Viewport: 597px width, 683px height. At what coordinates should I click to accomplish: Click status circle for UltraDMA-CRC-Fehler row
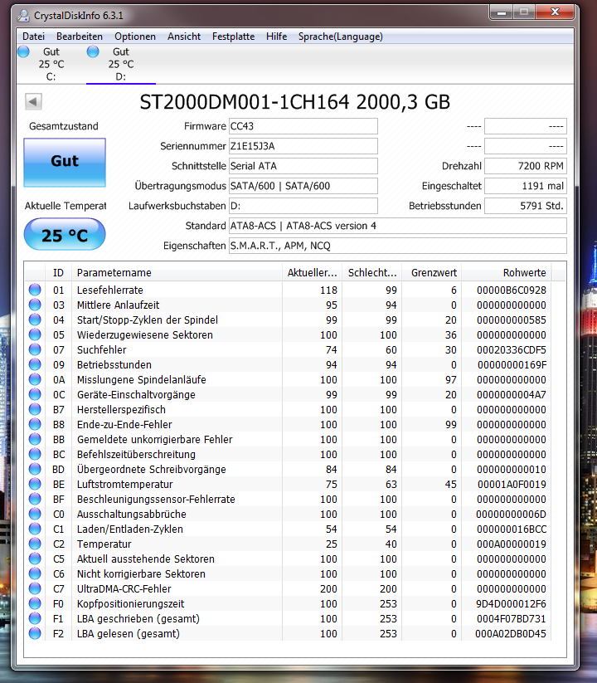pos(35,588)
